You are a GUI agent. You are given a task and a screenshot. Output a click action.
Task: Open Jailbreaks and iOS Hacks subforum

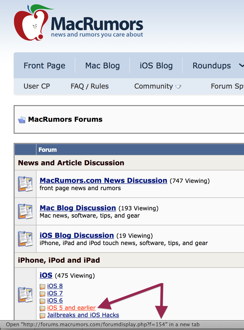pyautogui.click(x=83, y=315)
